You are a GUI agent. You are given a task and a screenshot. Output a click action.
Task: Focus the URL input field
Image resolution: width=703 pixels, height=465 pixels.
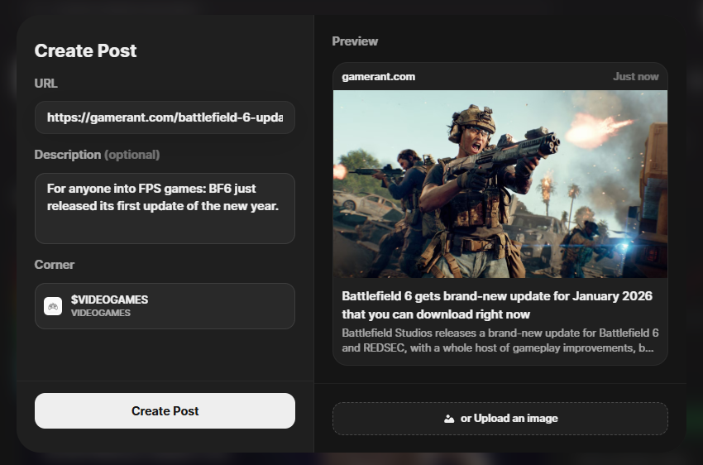(x=165, y=117)
